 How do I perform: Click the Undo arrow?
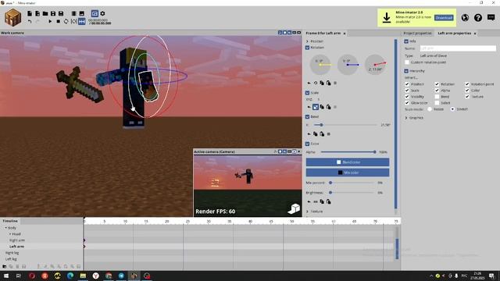30,21
